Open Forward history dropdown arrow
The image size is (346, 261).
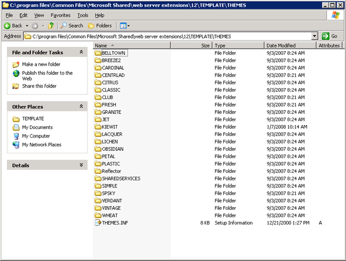click(43, 26)
